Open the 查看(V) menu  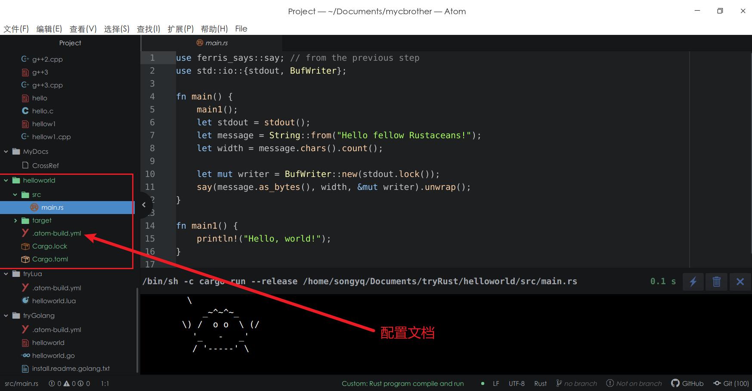tap(83, 29)
